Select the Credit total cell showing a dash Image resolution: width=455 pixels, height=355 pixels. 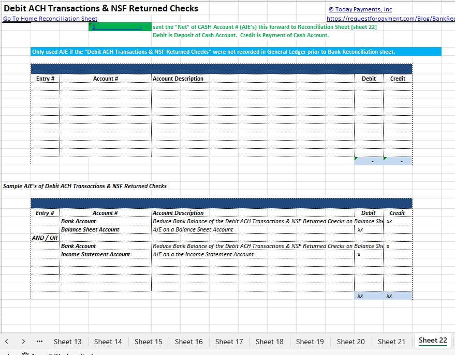pos(398,161)
